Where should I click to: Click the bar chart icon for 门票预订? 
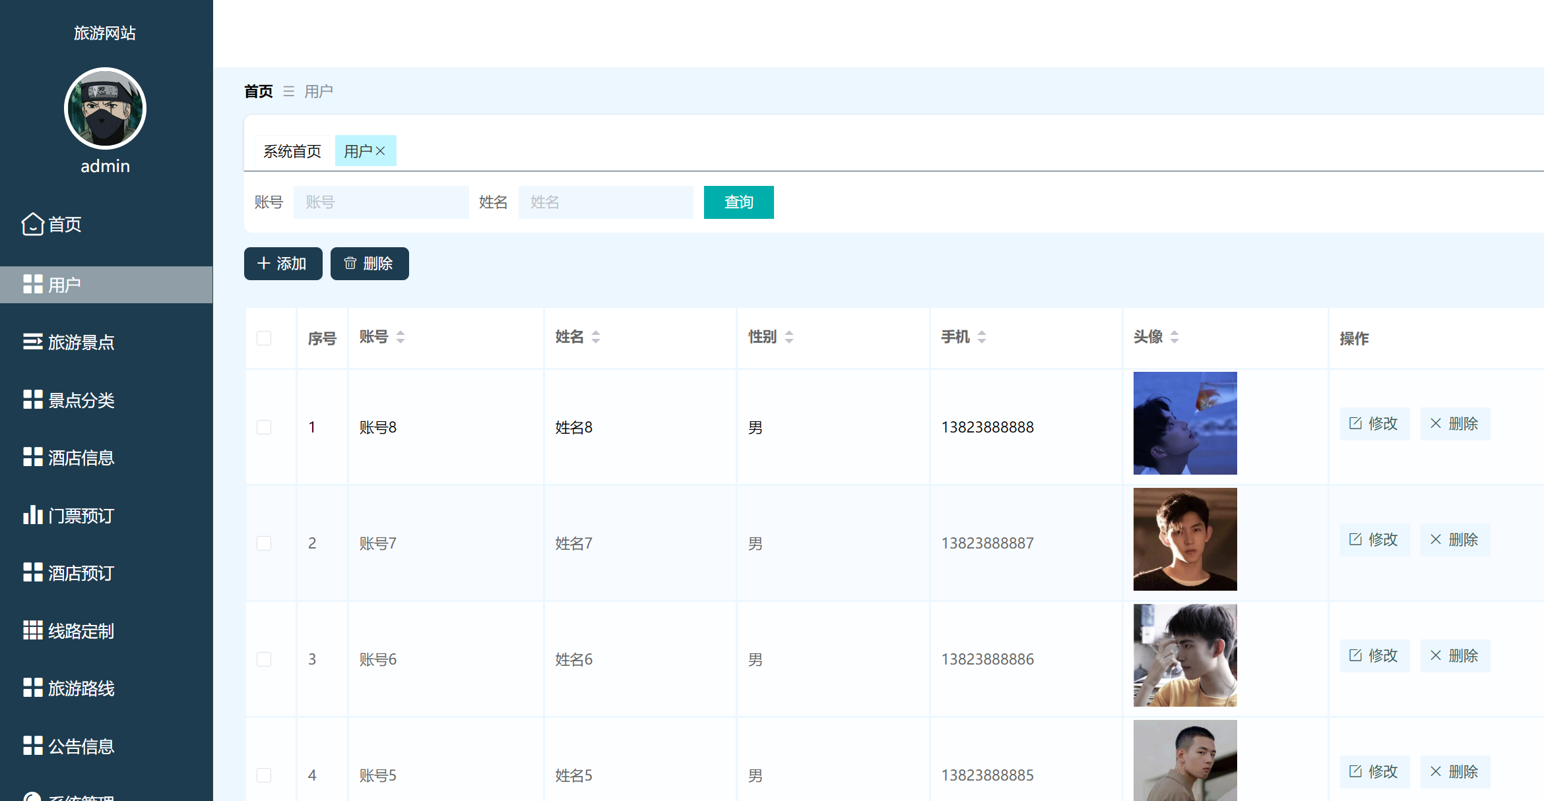click(x=32, y=515)
